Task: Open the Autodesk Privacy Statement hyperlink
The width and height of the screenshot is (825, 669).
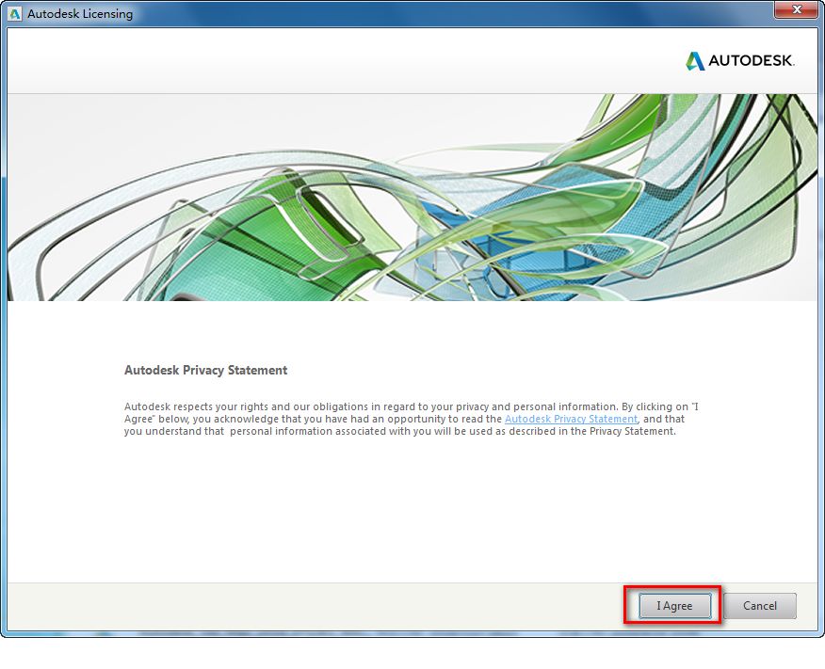Action: (571, 419)
